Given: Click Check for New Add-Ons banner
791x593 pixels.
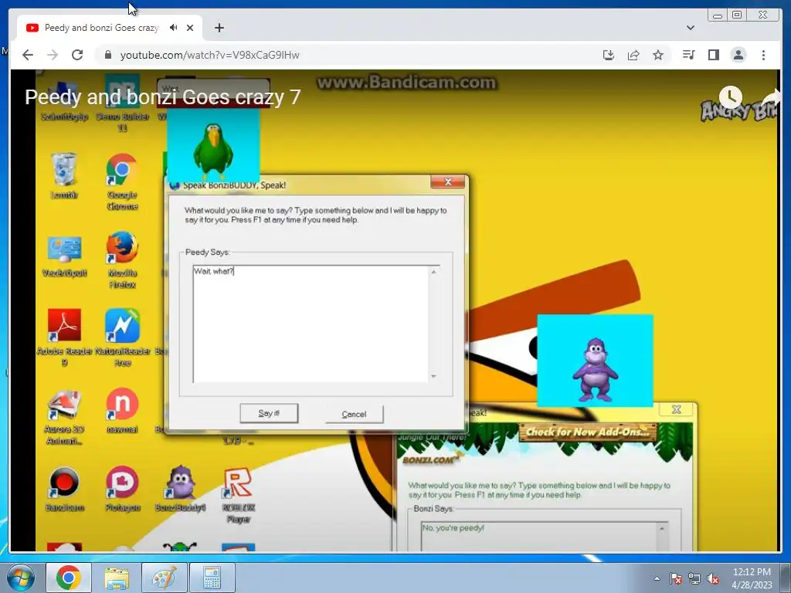Looking at the screenshot, I should coord(588,432).
